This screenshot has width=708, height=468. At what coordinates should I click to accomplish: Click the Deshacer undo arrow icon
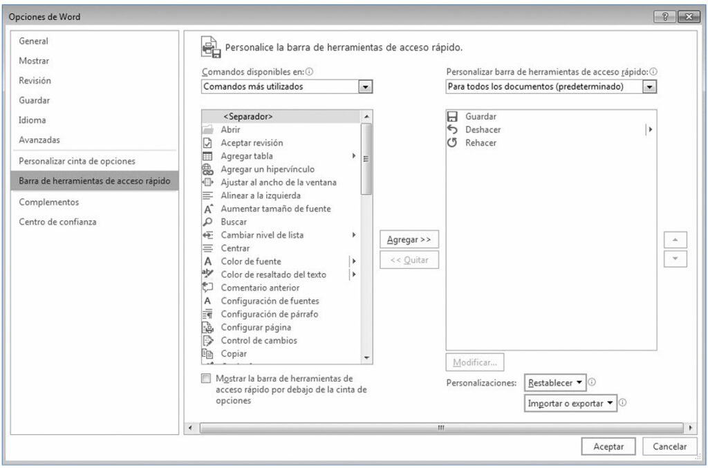tap(452, 129)
